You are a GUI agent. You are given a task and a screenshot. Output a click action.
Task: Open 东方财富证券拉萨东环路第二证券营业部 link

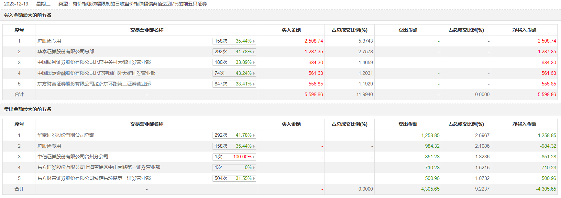point(94,84)
